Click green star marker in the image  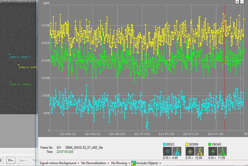click(11, 82)
